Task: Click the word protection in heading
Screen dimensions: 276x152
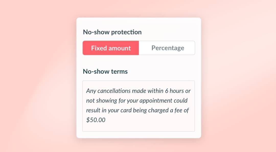Action: tap(126, 32)
